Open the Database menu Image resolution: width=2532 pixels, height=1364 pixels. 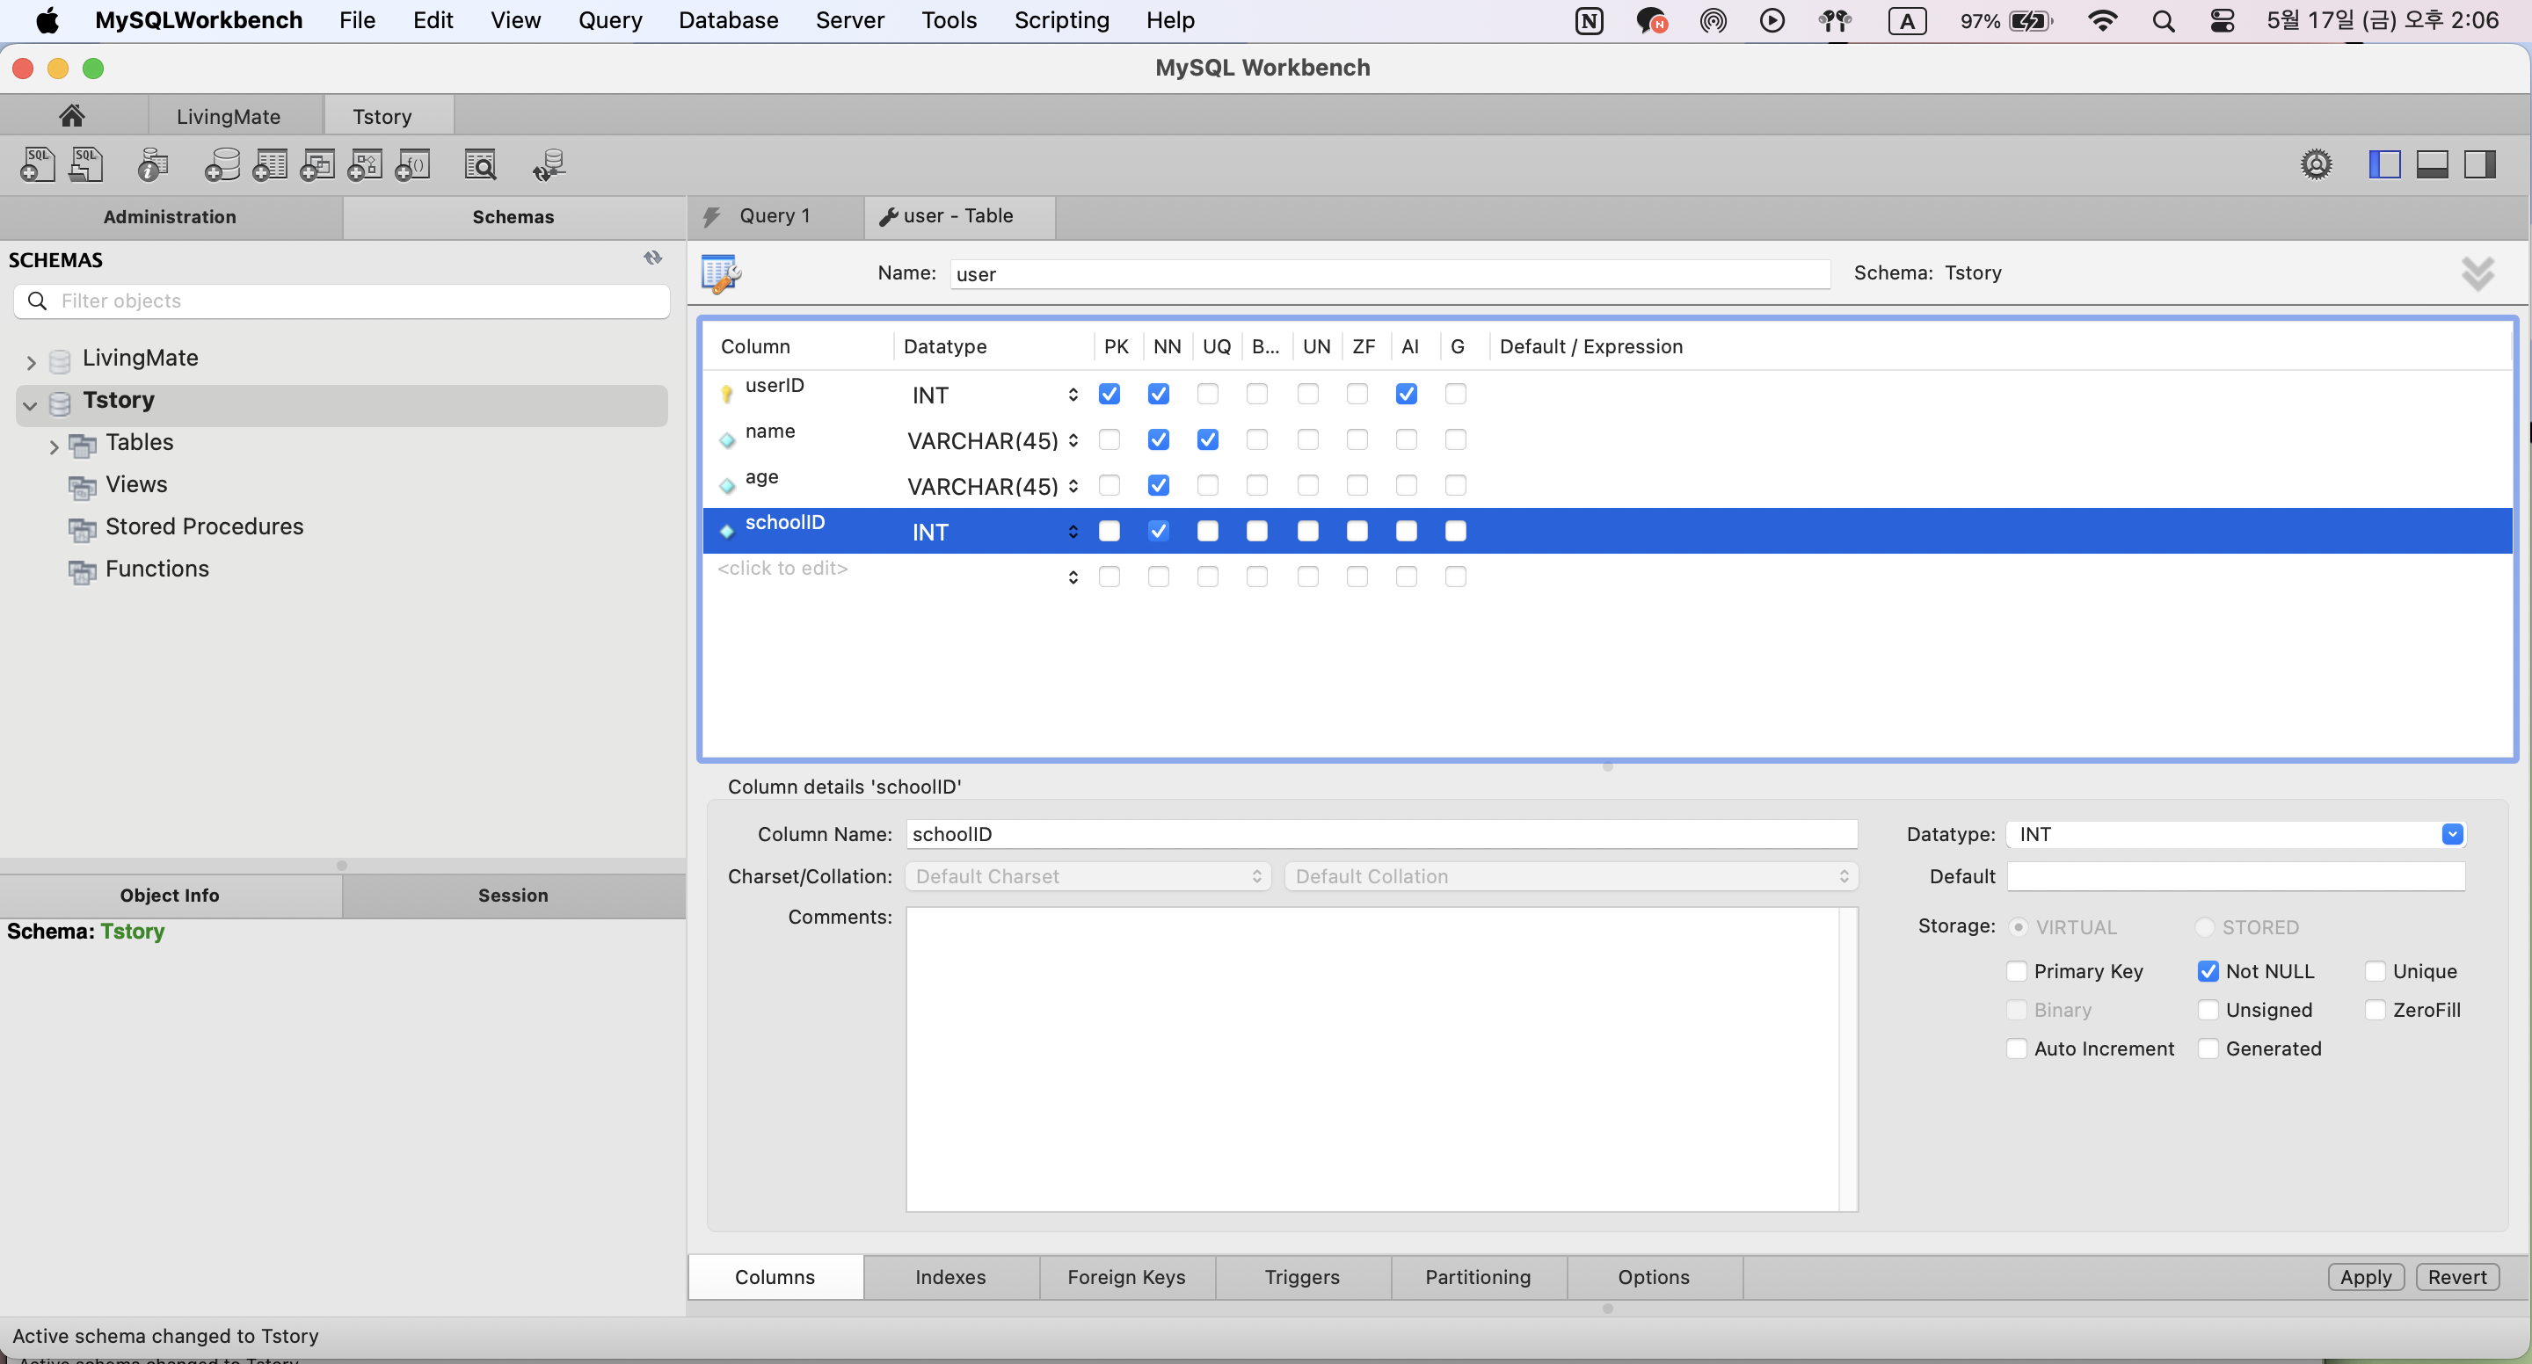pyautogui.click(x=728, y=20)
